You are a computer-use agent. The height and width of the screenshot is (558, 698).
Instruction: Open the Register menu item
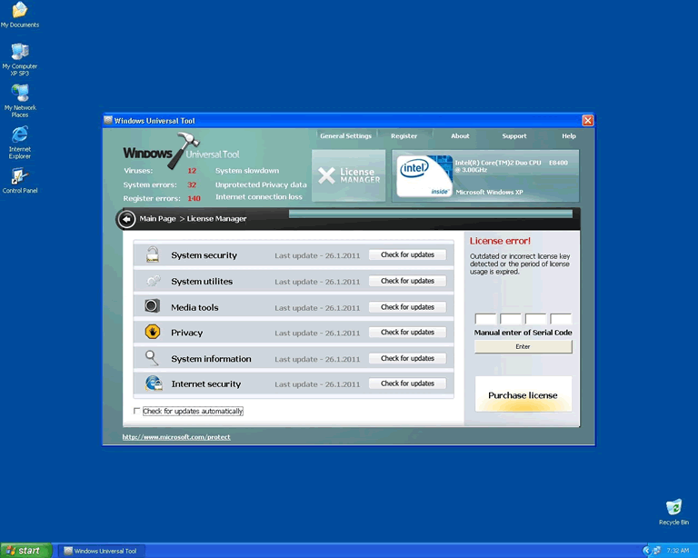coord(404,136)
